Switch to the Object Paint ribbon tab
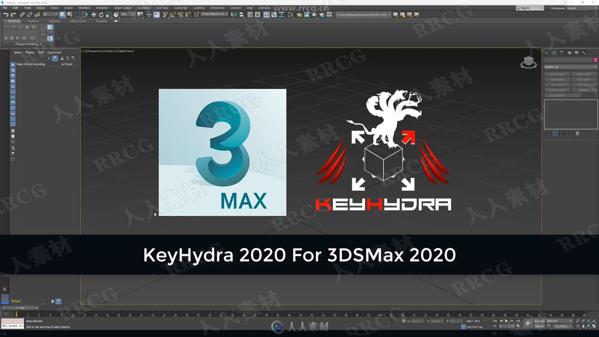 point(78,21)
